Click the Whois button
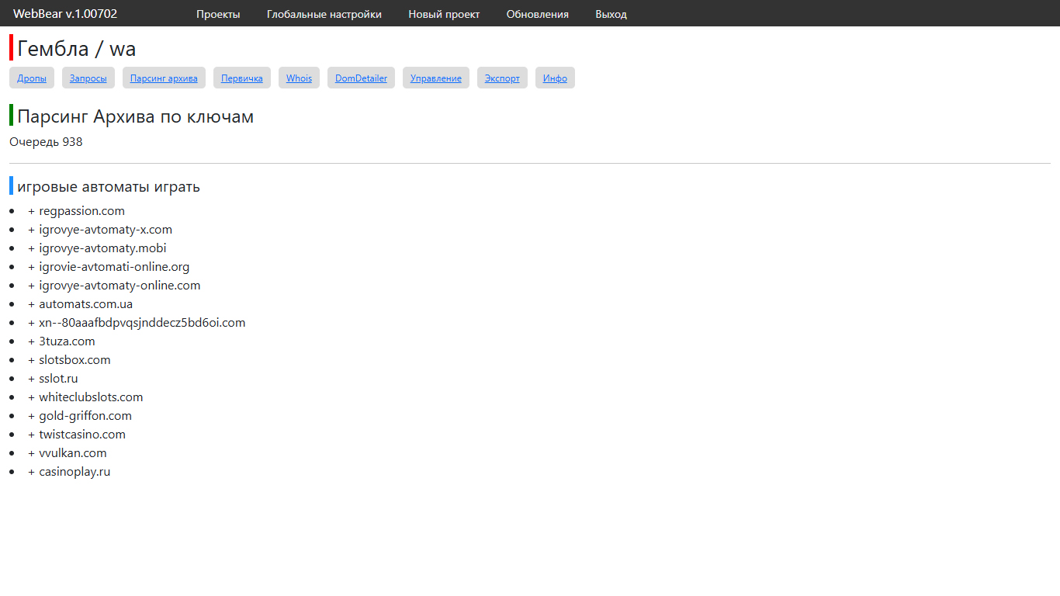 pos(299,78)
